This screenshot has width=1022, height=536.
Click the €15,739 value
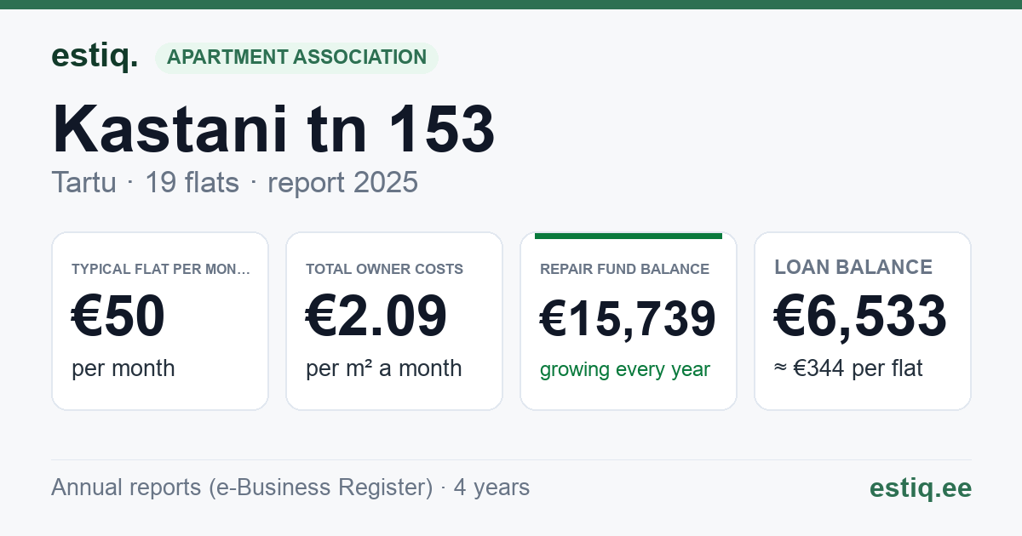(629, 320)
